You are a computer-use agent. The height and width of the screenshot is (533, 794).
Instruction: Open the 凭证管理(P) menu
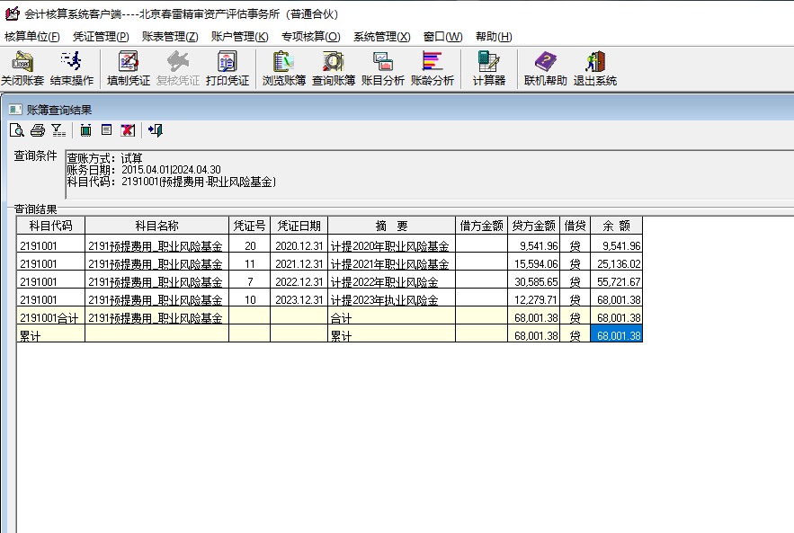(x=101, y=37)
